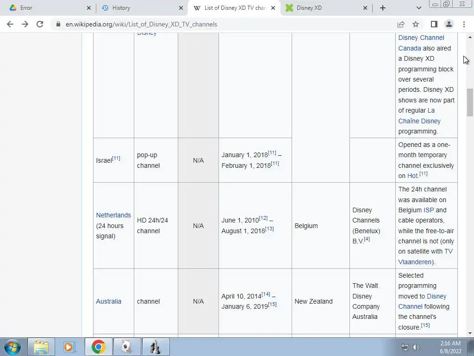Click citation [12] after June 1, 2010
Image resolution: width=474 pixels, height=356 pixels.
click(x=263, y=218)
